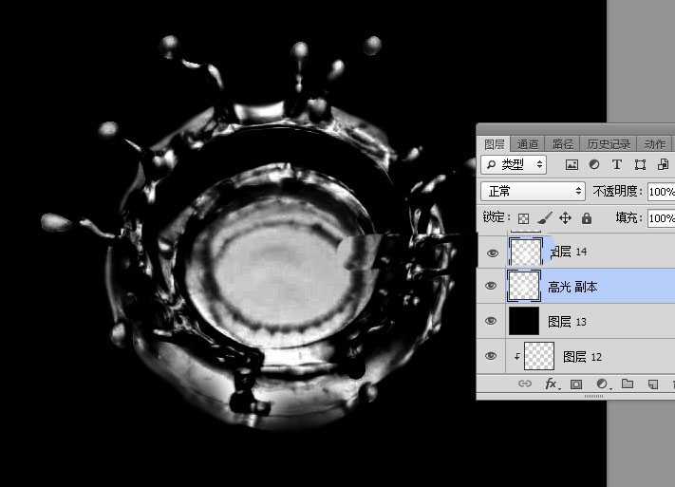
Task: Click the lock all padlock icon
Action: 586,218
